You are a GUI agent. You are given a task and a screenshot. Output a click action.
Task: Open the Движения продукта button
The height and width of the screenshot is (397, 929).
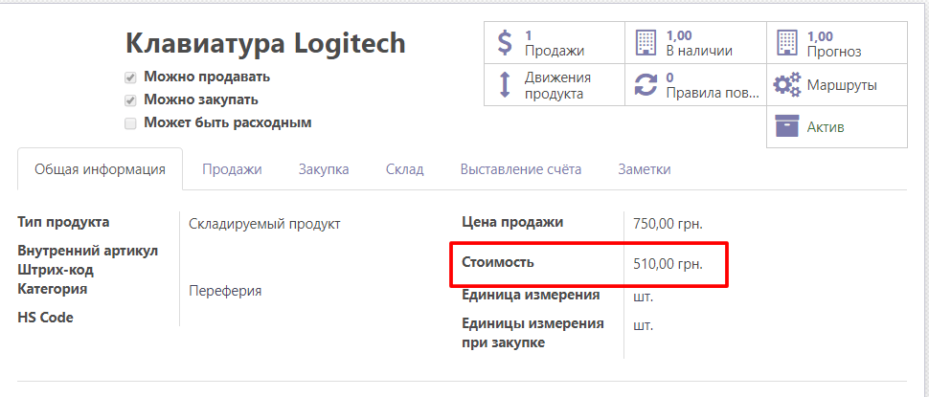coord(555,84)
